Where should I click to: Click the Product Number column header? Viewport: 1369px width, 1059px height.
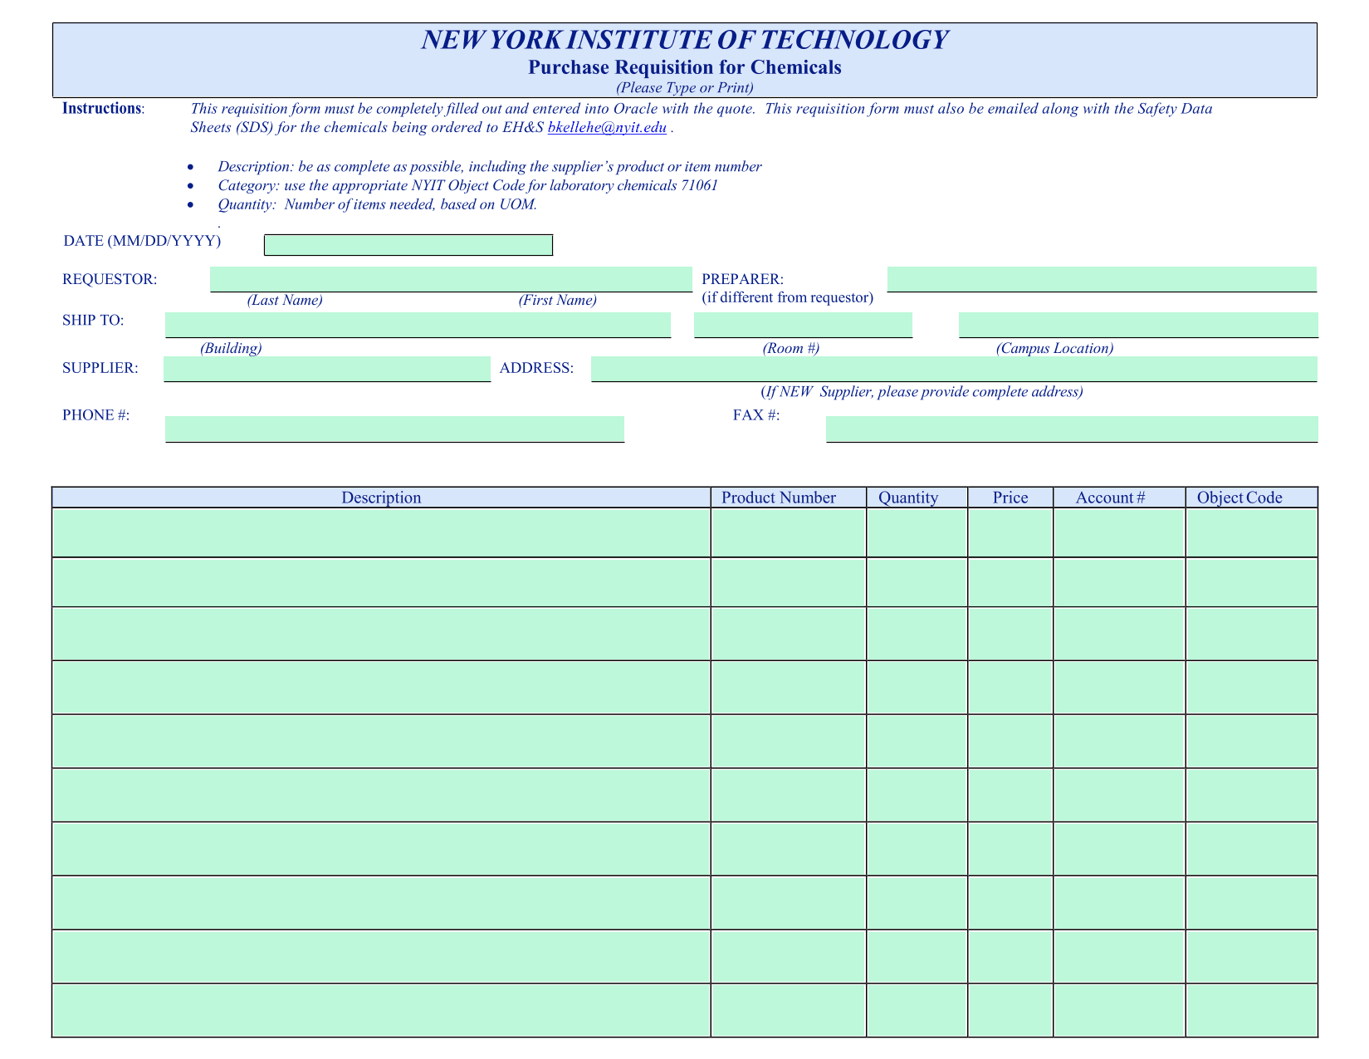point(789,498)
